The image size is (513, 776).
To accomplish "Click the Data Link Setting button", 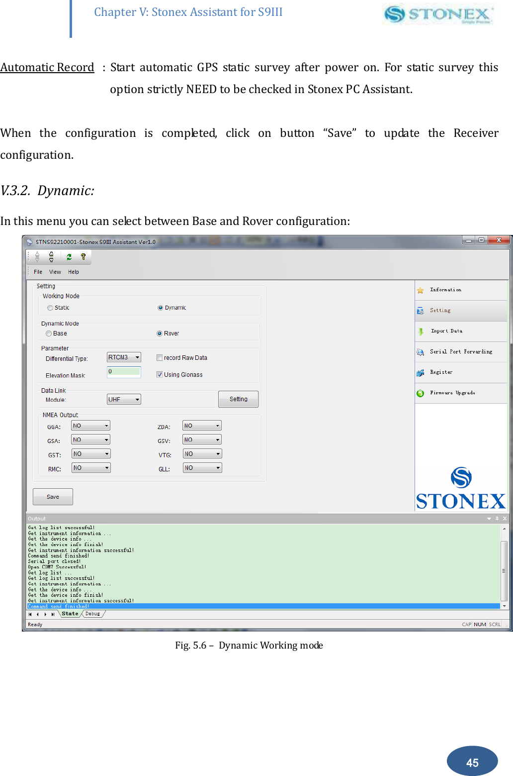I will click(x=238, y=399).
